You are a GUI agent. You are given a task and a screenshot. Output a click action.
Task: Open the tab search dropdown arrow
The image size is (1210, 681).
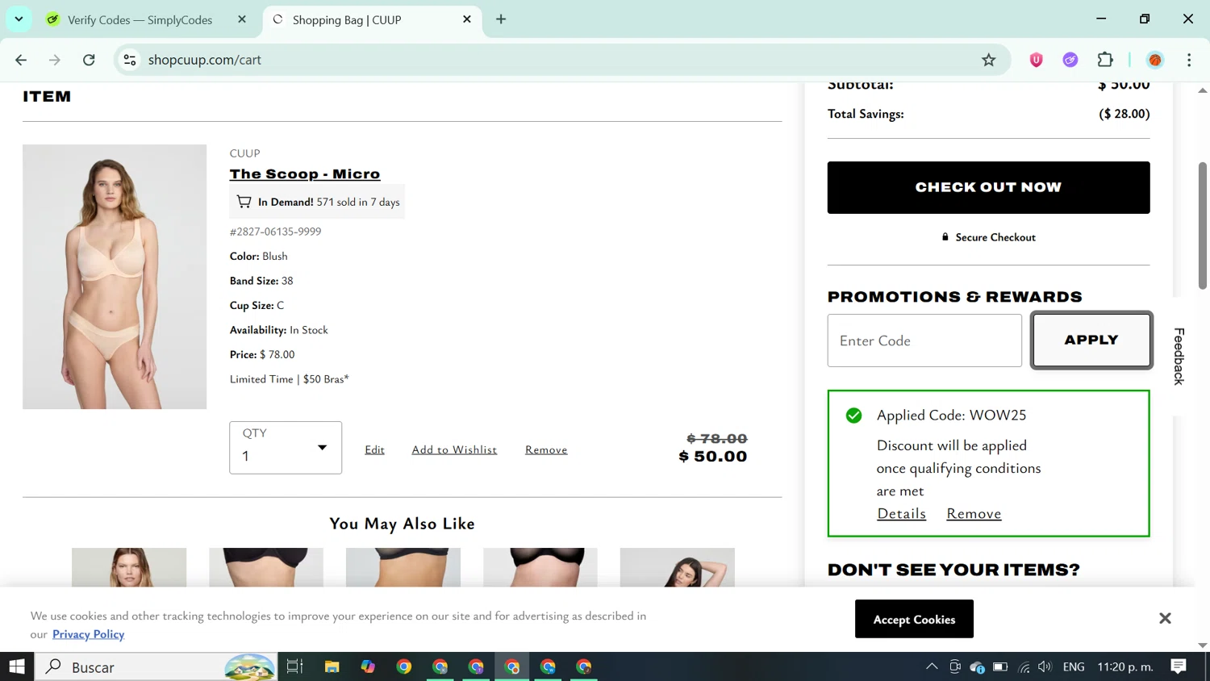(19, 19)
